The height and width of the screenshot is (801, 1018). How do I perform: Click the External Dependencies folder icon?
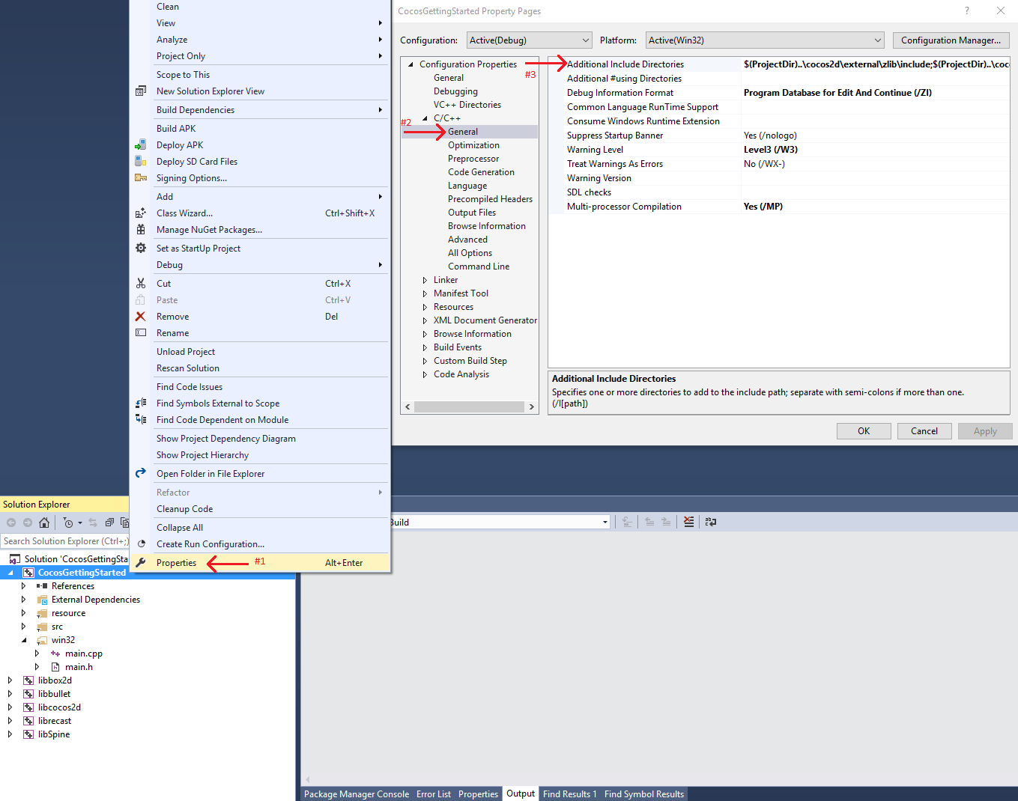42,600
